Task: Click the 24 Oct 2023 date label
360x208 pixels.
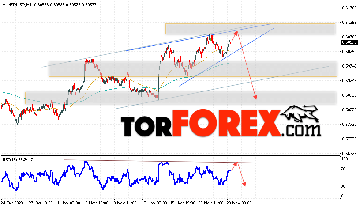Action: (12, 203)
